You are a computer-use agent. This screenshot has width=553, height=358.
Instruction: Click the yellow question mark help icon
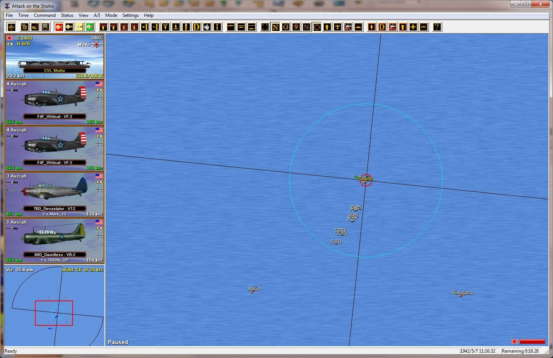click(x=437, y=27)
